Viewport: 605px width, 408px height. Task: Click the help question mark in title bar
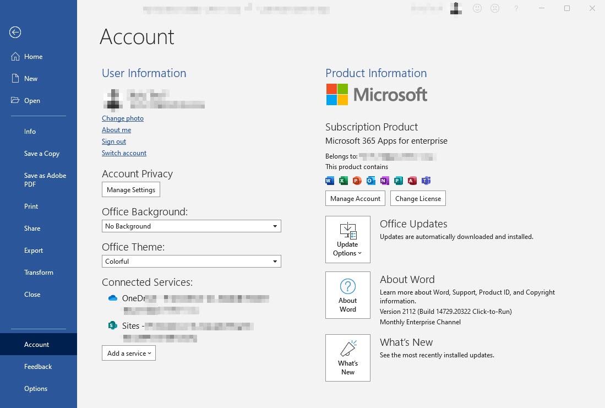click(x=516, y=8)
